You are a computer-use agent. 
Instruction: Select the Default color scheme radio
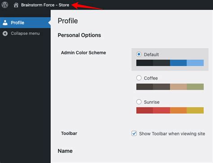139,54
